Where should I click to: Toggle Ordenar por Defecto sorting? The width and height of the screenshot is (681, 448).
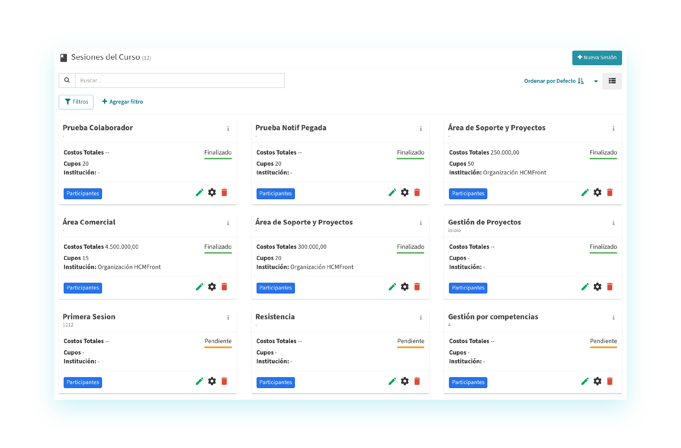pos(554,81)
